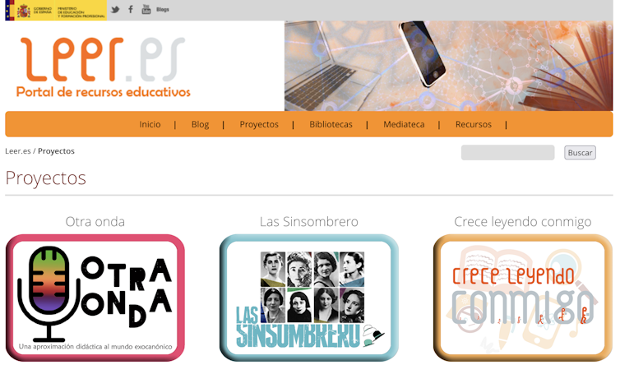
Task: Open the Mediateca menu item
Action: pos(404,124)
